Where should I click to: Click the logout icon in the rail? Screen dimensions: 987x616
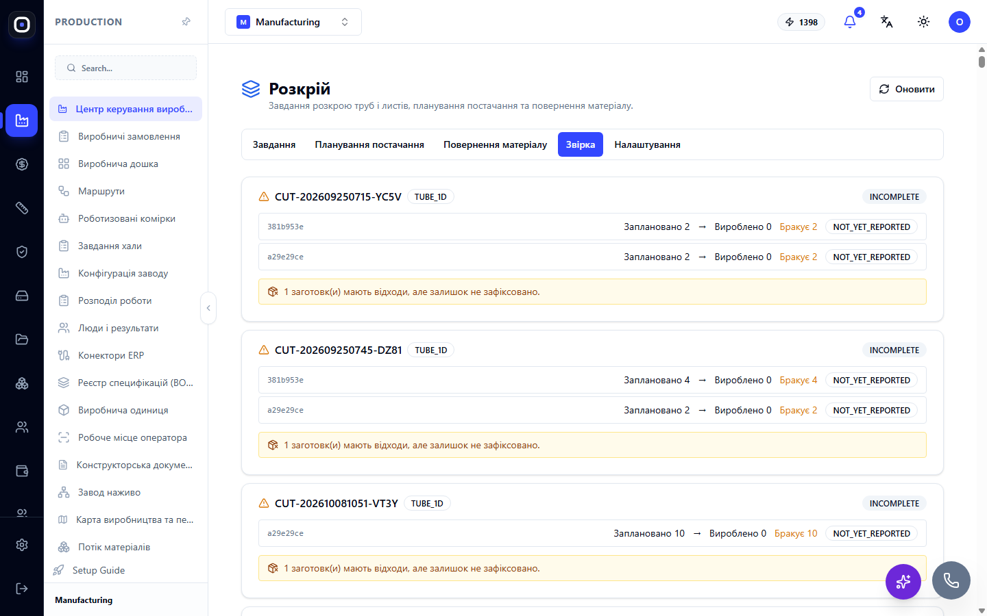click(22, 589)
